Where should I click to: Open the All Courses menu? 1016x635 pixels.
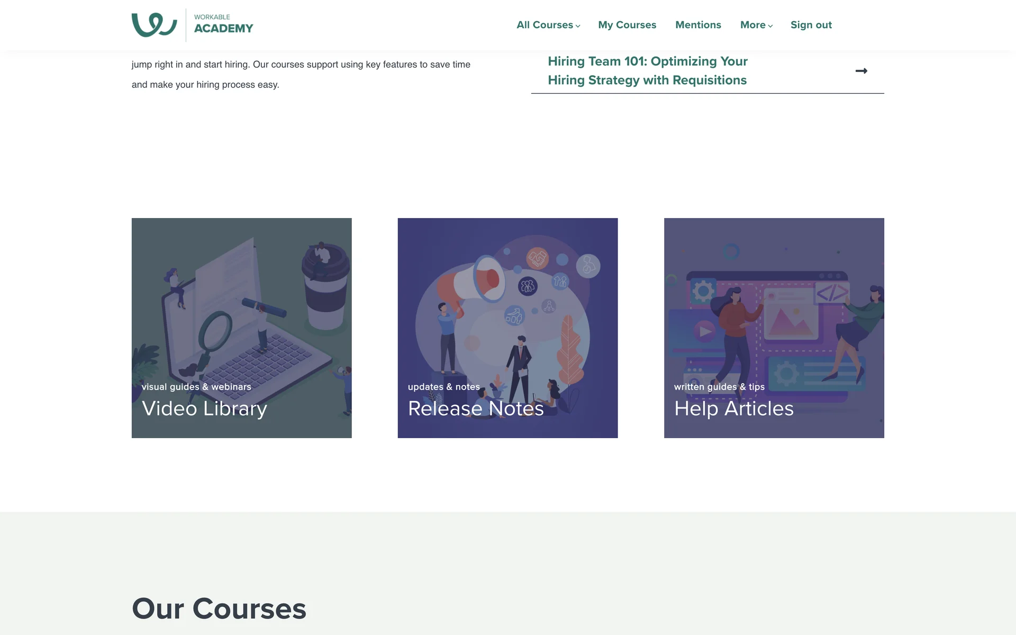548,25
